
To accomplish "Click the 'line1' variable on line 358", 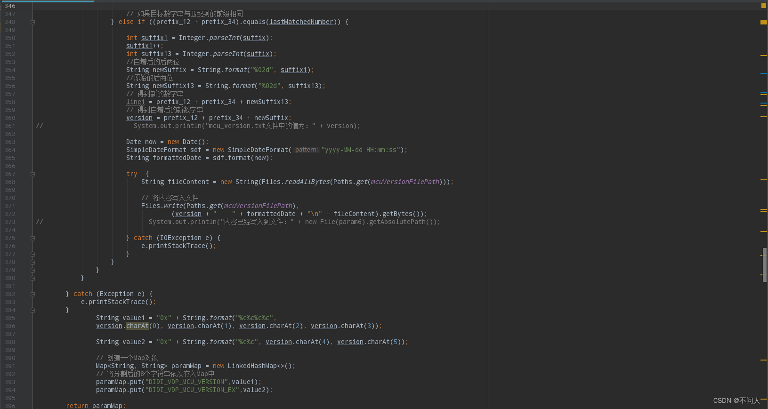I will point(136,102).
